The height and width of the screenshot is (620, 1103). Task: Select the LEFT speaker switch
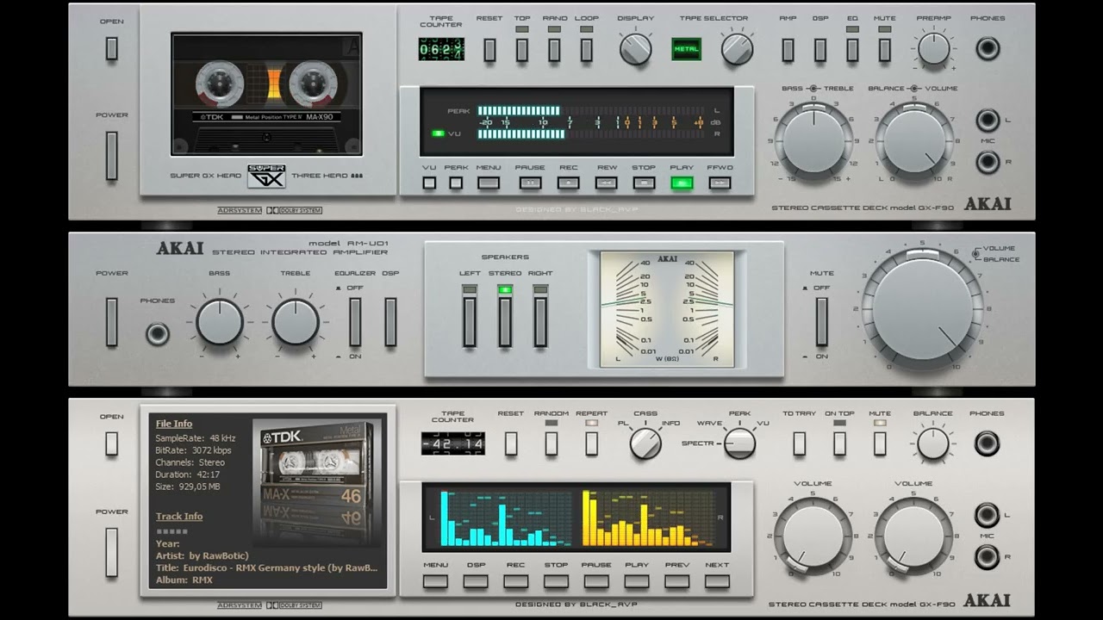470,321
